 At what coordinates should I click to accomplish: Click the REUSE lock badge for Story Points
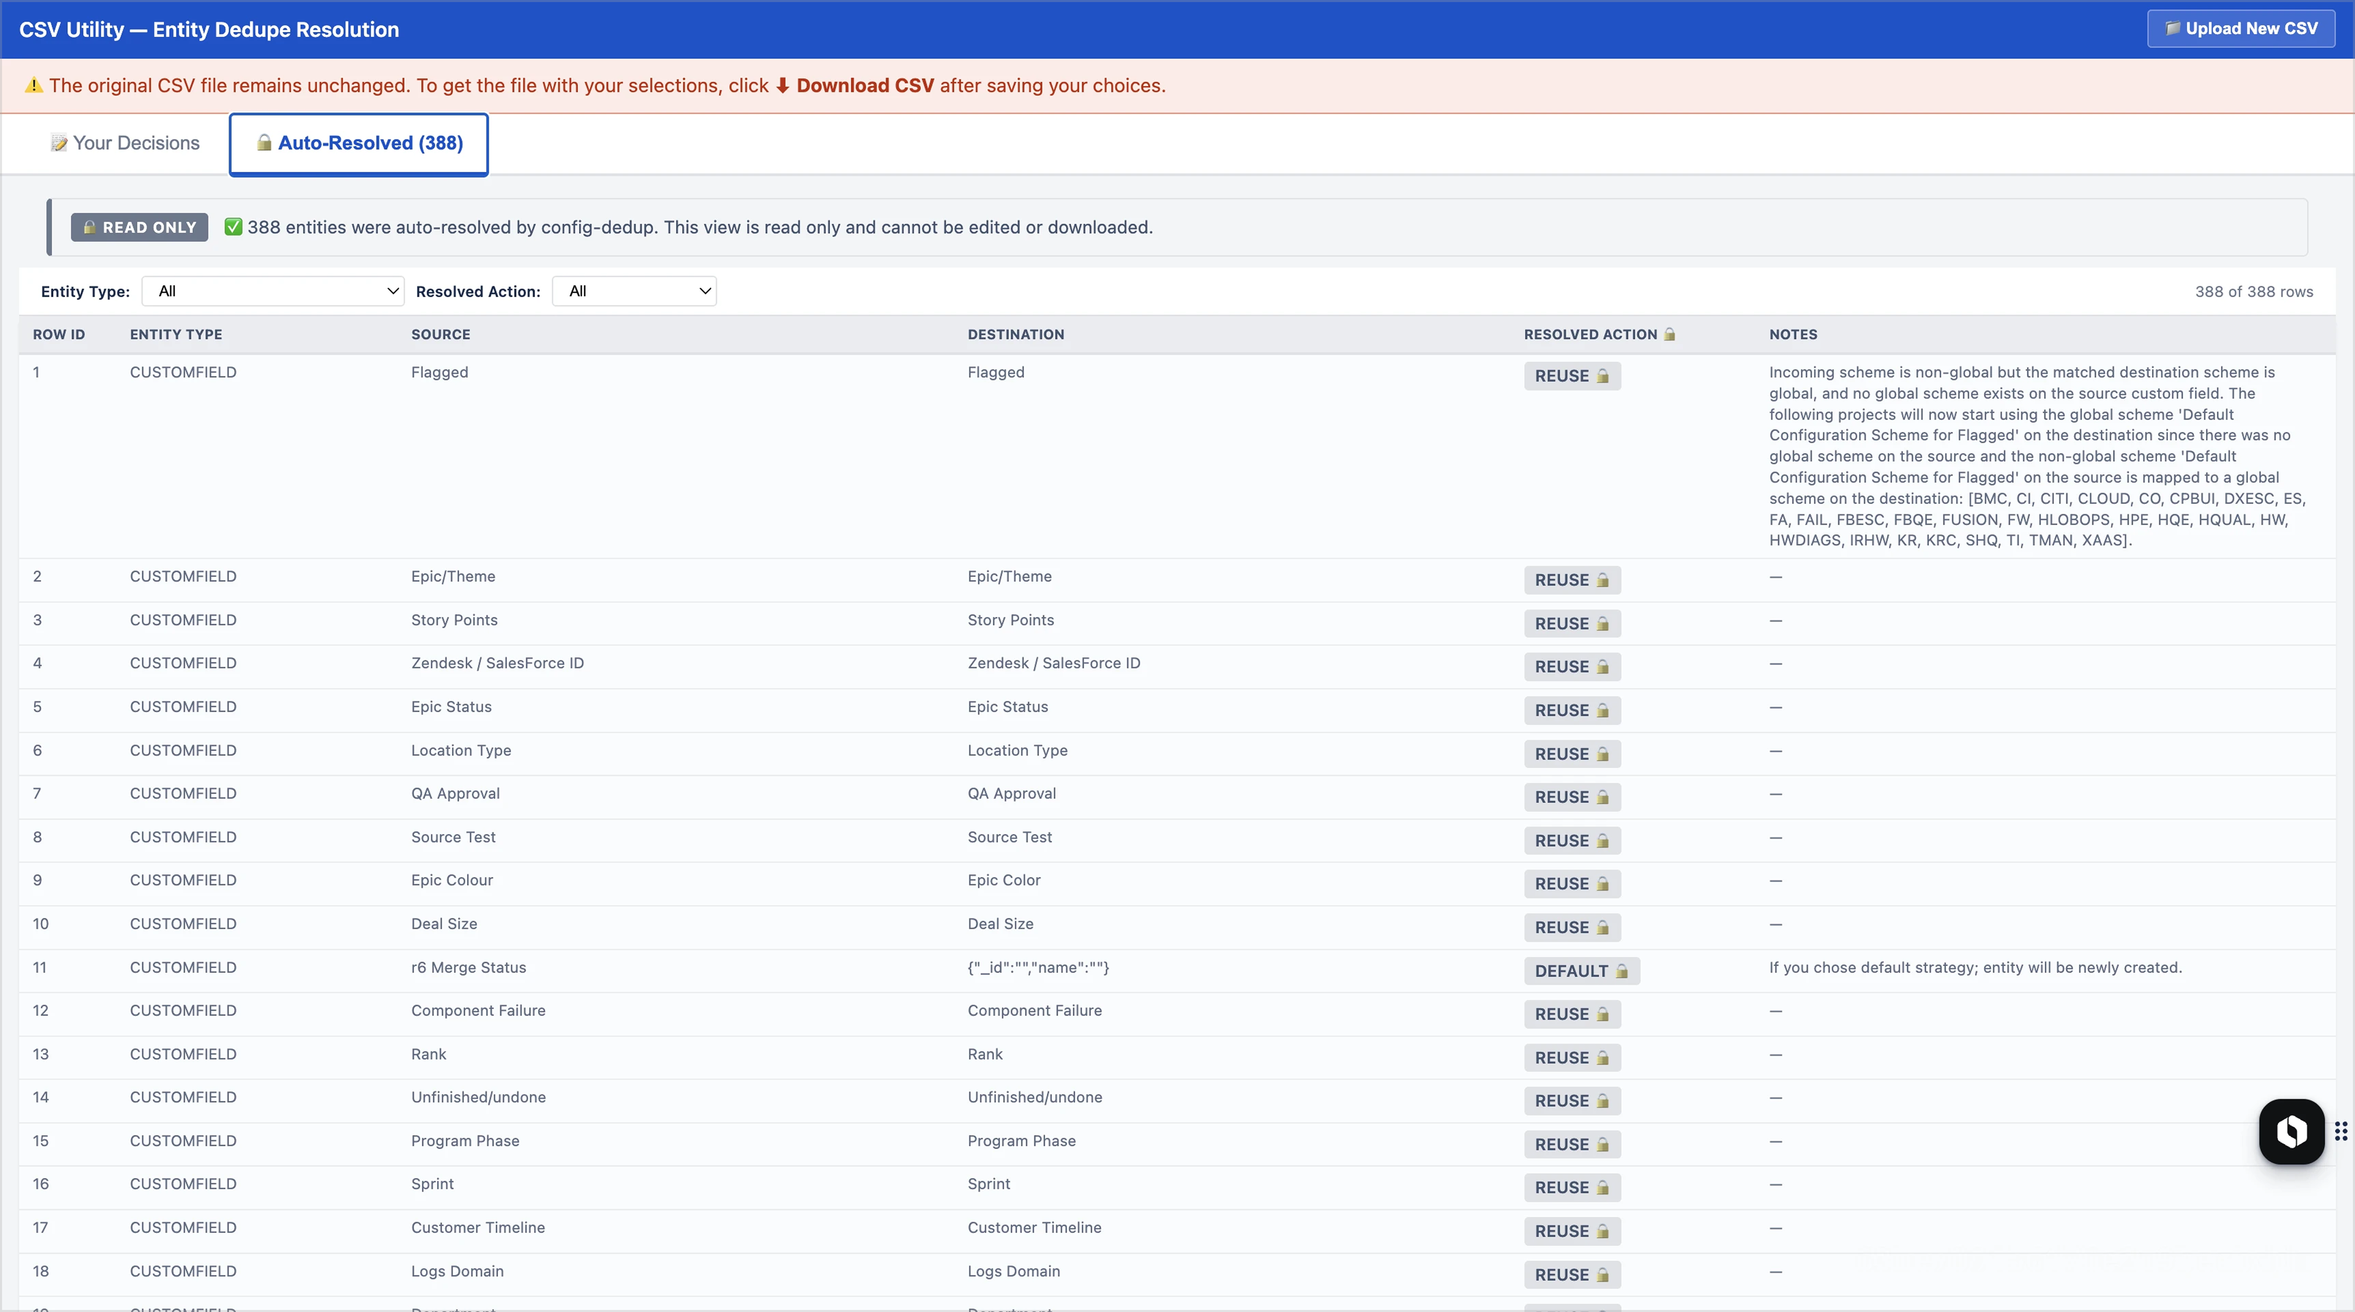click(1572, 624)
